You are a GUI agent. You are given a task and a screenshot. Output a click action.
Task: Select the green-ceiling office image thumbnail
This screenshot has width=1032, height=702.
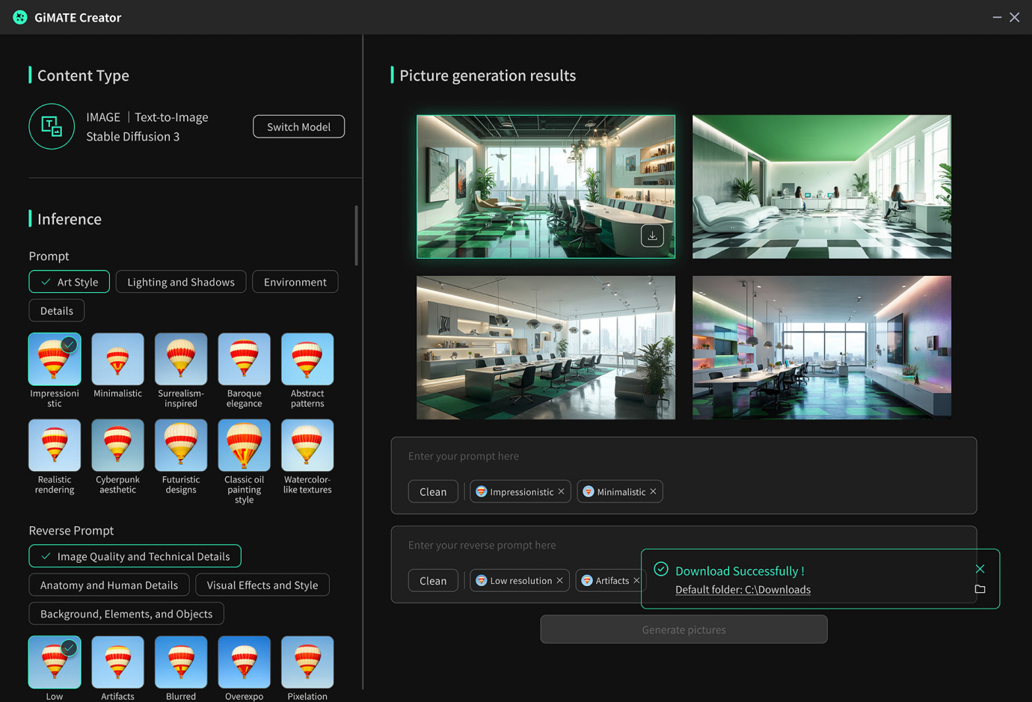tap(821, 186)
